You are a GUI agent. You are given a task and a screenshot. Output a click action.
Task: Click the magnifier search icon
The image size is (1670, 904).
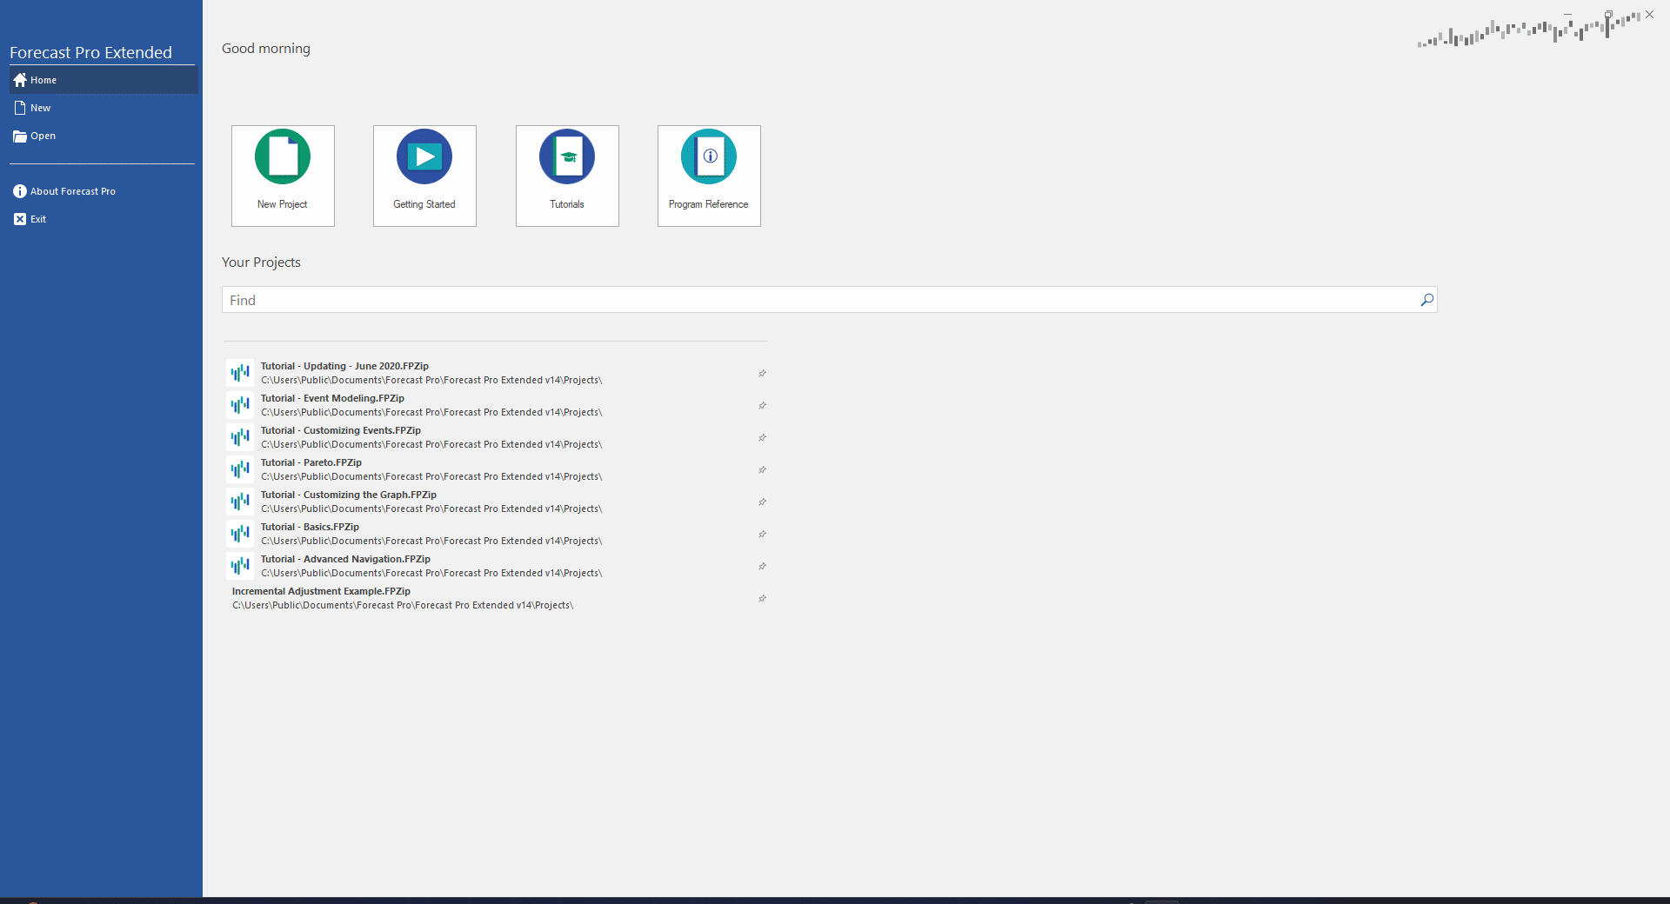coord(1426,300)
